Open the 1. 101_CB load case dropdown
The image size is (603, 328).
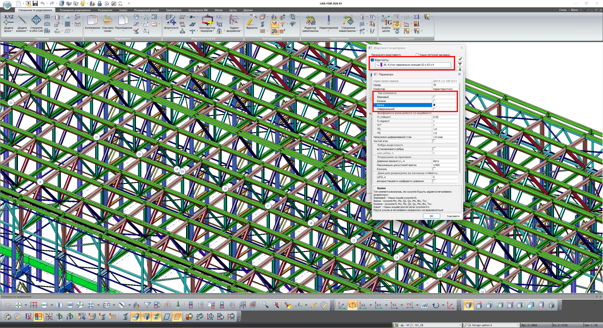460,325
